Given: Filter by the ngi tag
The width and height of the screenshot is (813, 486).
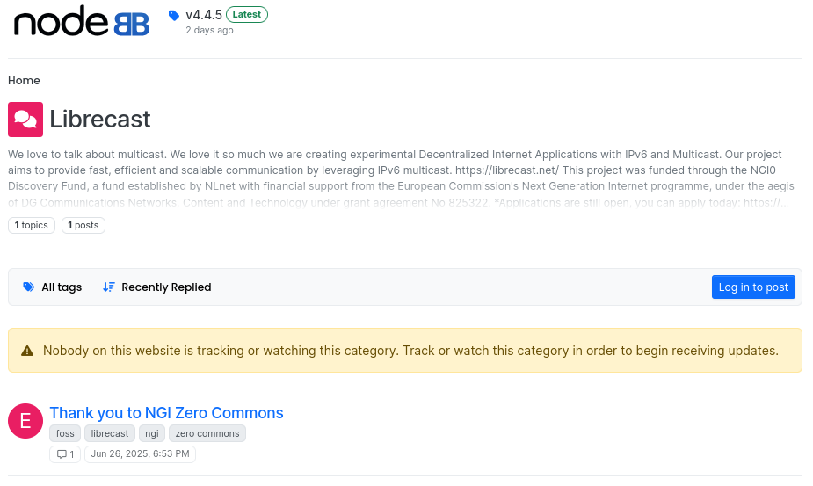Looking at the screenshot, I should pyautogui.click(x=152, y=433).
